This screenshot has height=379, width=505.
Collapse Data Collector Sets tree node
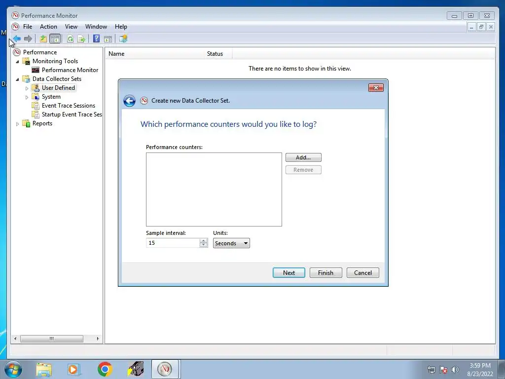pos(17,79)
